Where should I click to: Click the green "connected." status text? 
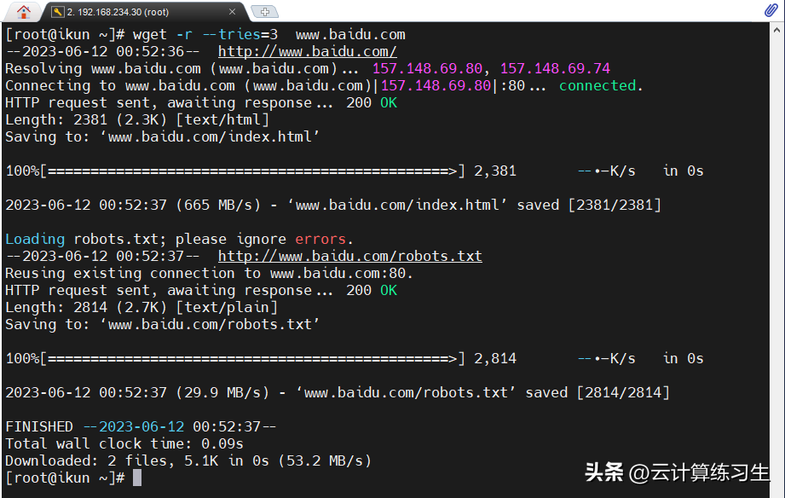tap(601, 85)
